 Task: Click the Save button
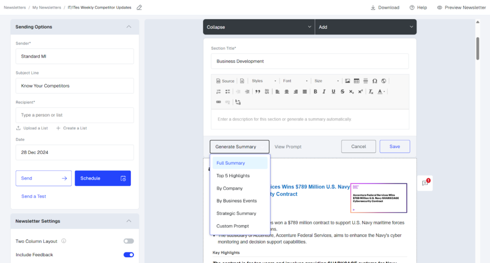coord(395,147)
